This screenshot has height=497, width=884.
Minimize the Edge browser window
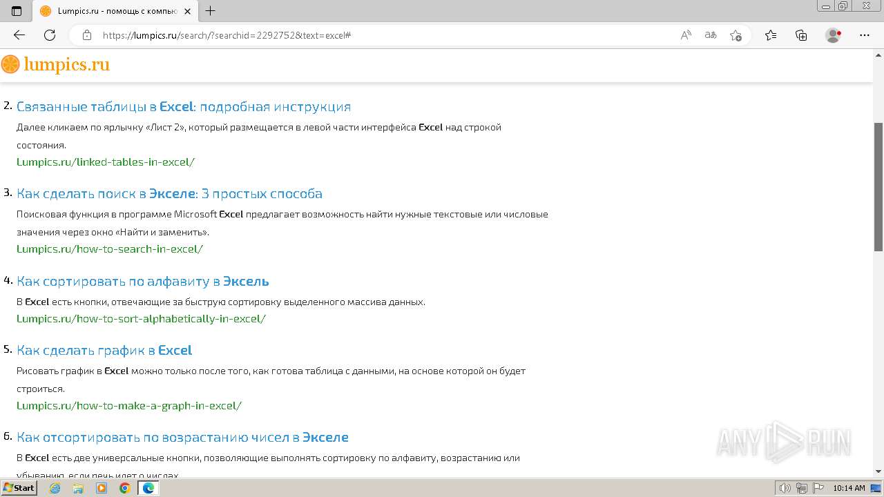click(825, 6)
